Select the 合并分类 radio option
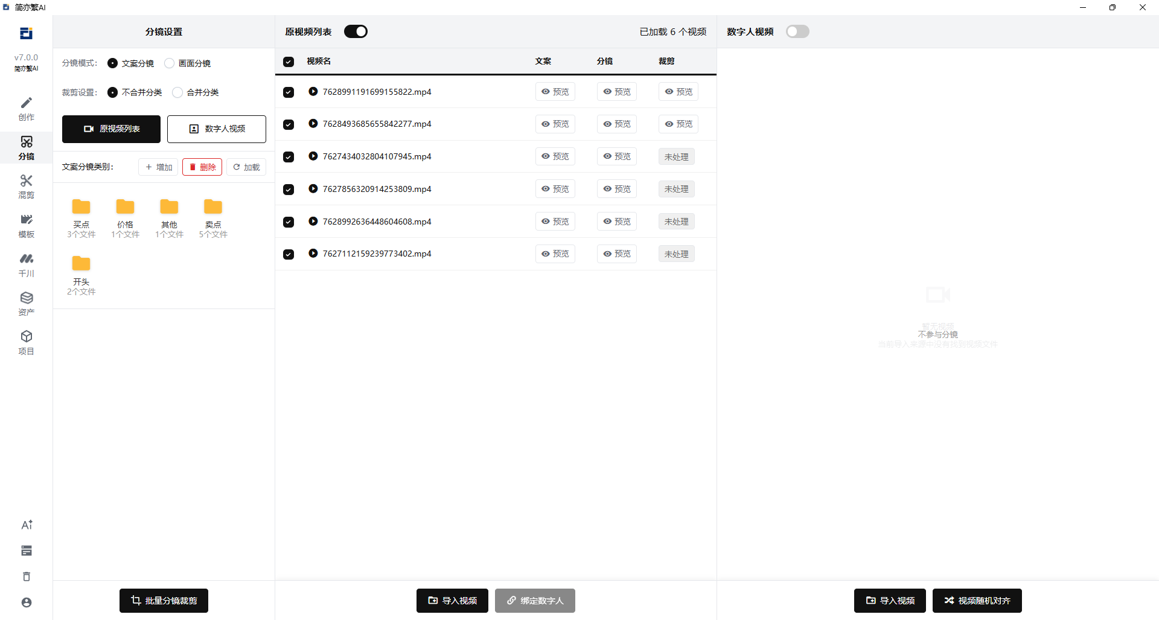 pyautogui.click(x=177, y=92)
